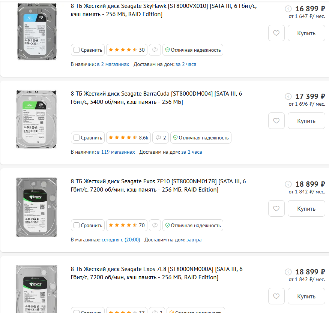Open Exos 7E10 product image

(x=36, y=207)
